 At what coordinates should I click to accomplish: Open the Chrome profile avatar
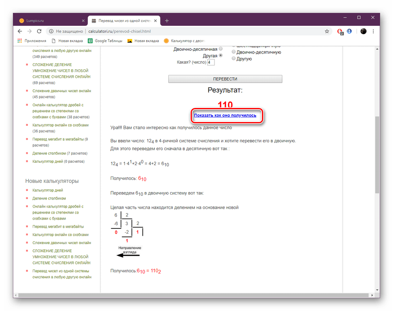click(364, 31)
